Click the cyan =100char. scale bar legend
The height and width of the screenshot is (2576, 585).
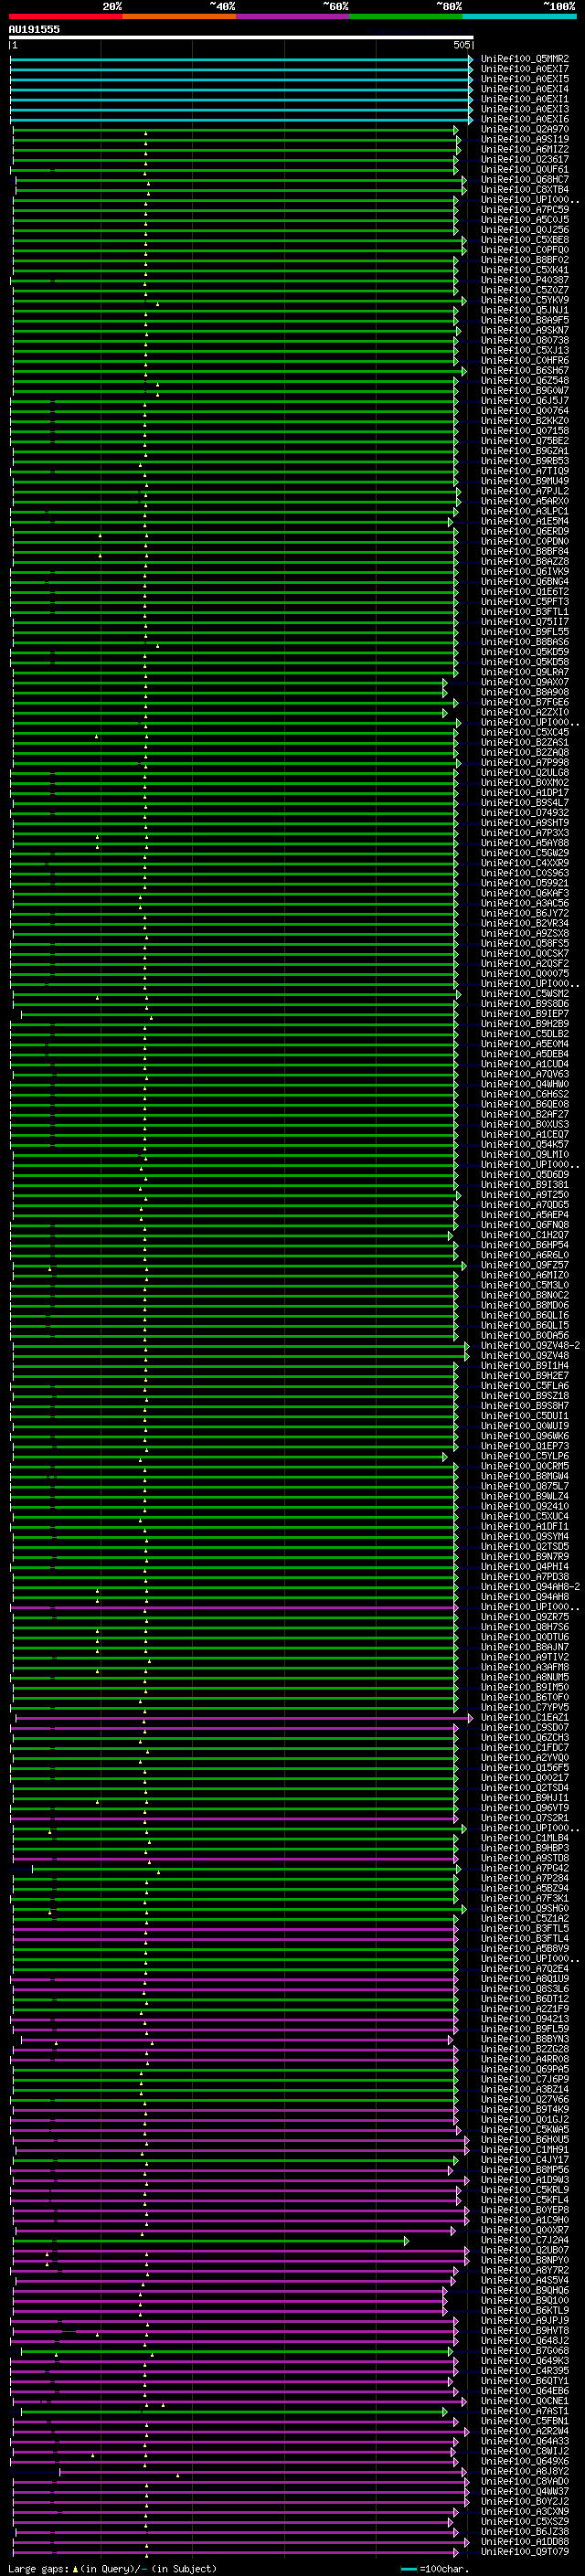point(409,2569)
